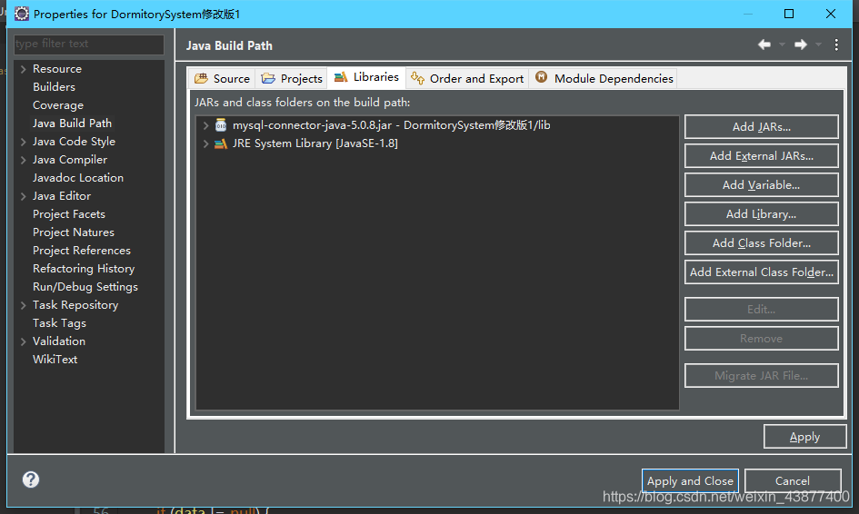
Task: Select the Libraries tab
Action: click(x=366, y=77)
